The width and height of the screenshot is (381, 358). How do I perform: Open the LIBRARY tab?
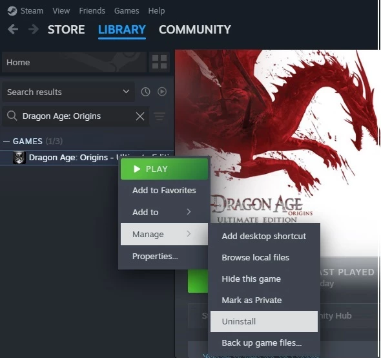pos(122,30)
